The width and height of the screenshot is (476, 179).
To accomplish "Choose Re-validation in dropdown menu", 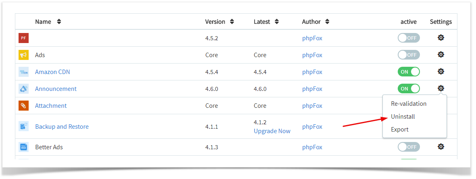I will click(x=409, y=104).
